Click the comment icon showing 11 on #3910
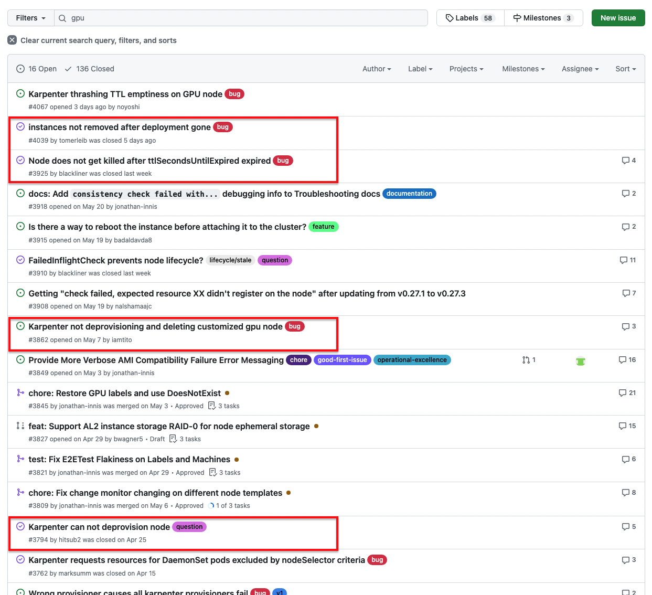652x595 pixels. coord(623,260)
